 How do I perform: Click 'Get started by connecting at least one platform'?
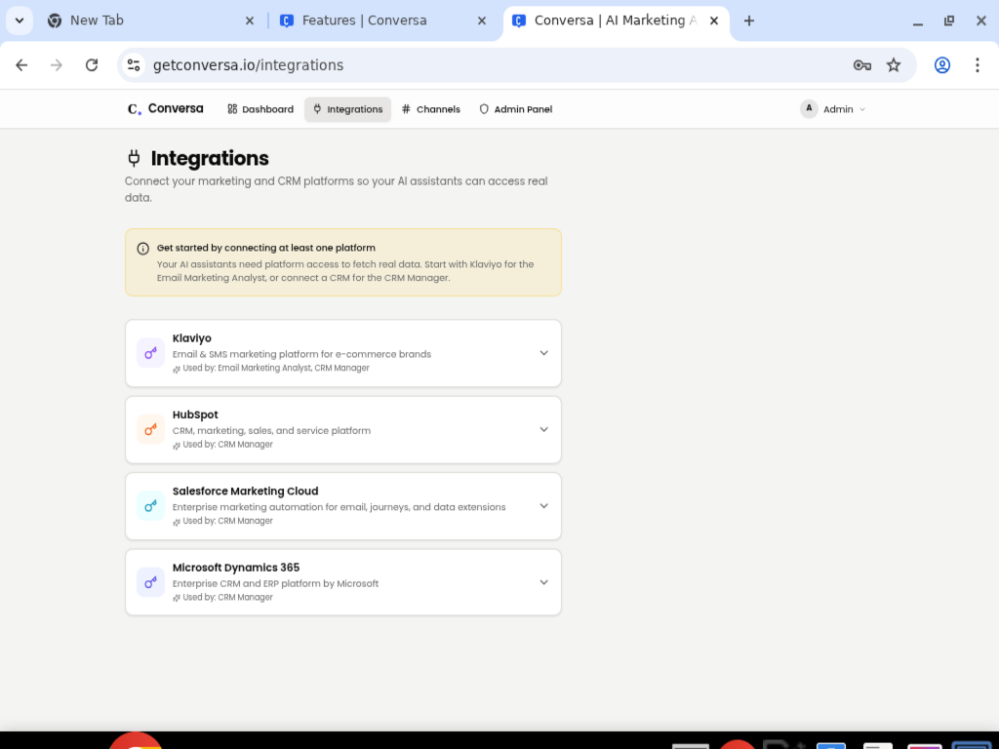(x=266, y=248)
